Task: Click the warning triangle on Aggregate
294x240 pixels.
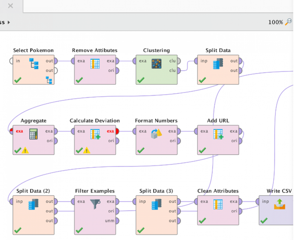Action: tap(24, 150)
